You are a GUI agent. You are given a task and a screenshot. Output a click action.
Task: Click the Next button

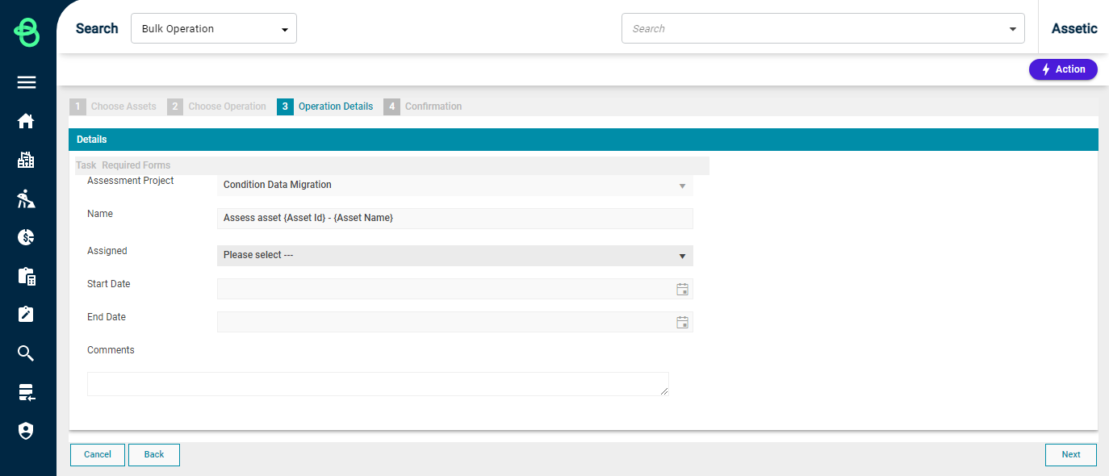point(1071,455)
